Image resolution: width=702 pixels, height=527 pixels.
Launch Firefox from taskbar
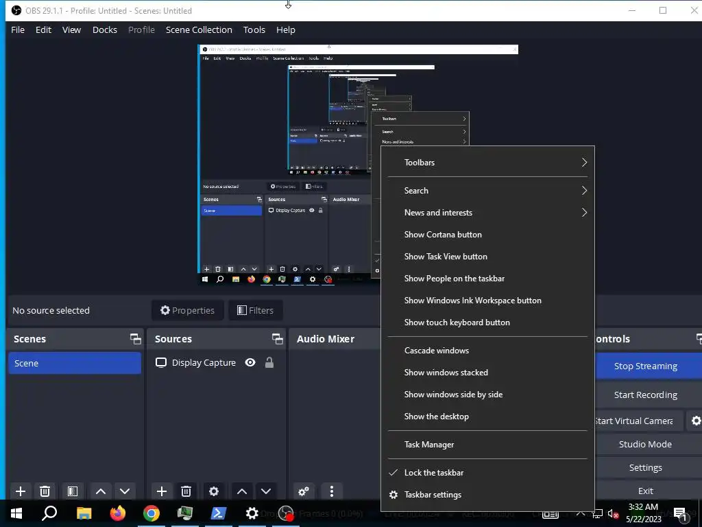[118, 513]
